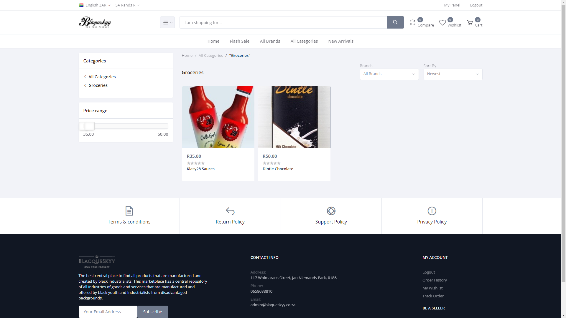Click footer Logout link under My Account
This screenshot has width=566, height=318.
pyautogui.click(x=428, y=272)
